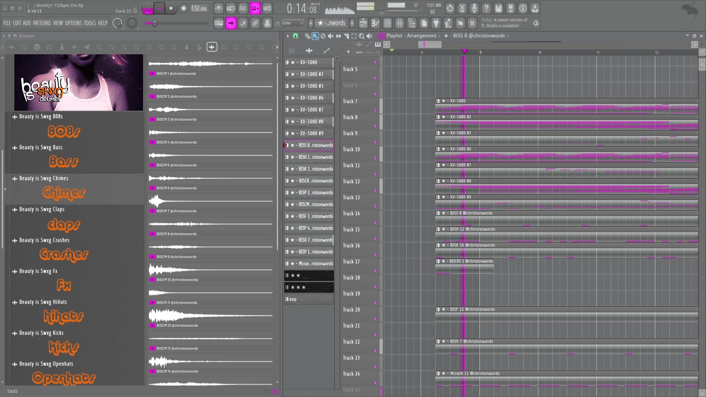Toggle loop recording icon
This screenshot has width=706, height=397.
click(x=267, y=8)
